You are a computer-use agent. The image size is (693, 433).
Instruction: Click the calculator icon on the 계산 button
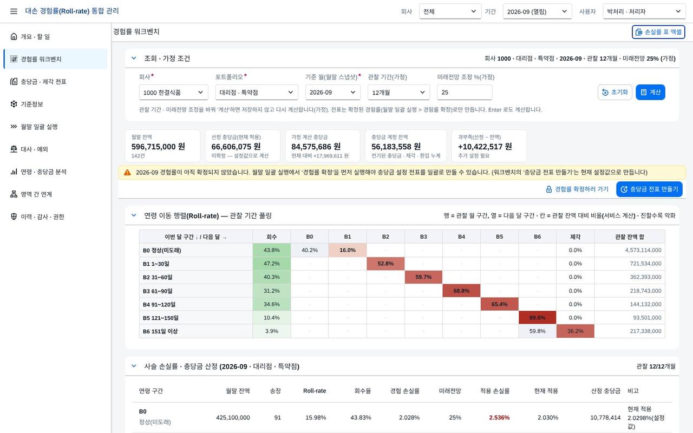point(644,93)
